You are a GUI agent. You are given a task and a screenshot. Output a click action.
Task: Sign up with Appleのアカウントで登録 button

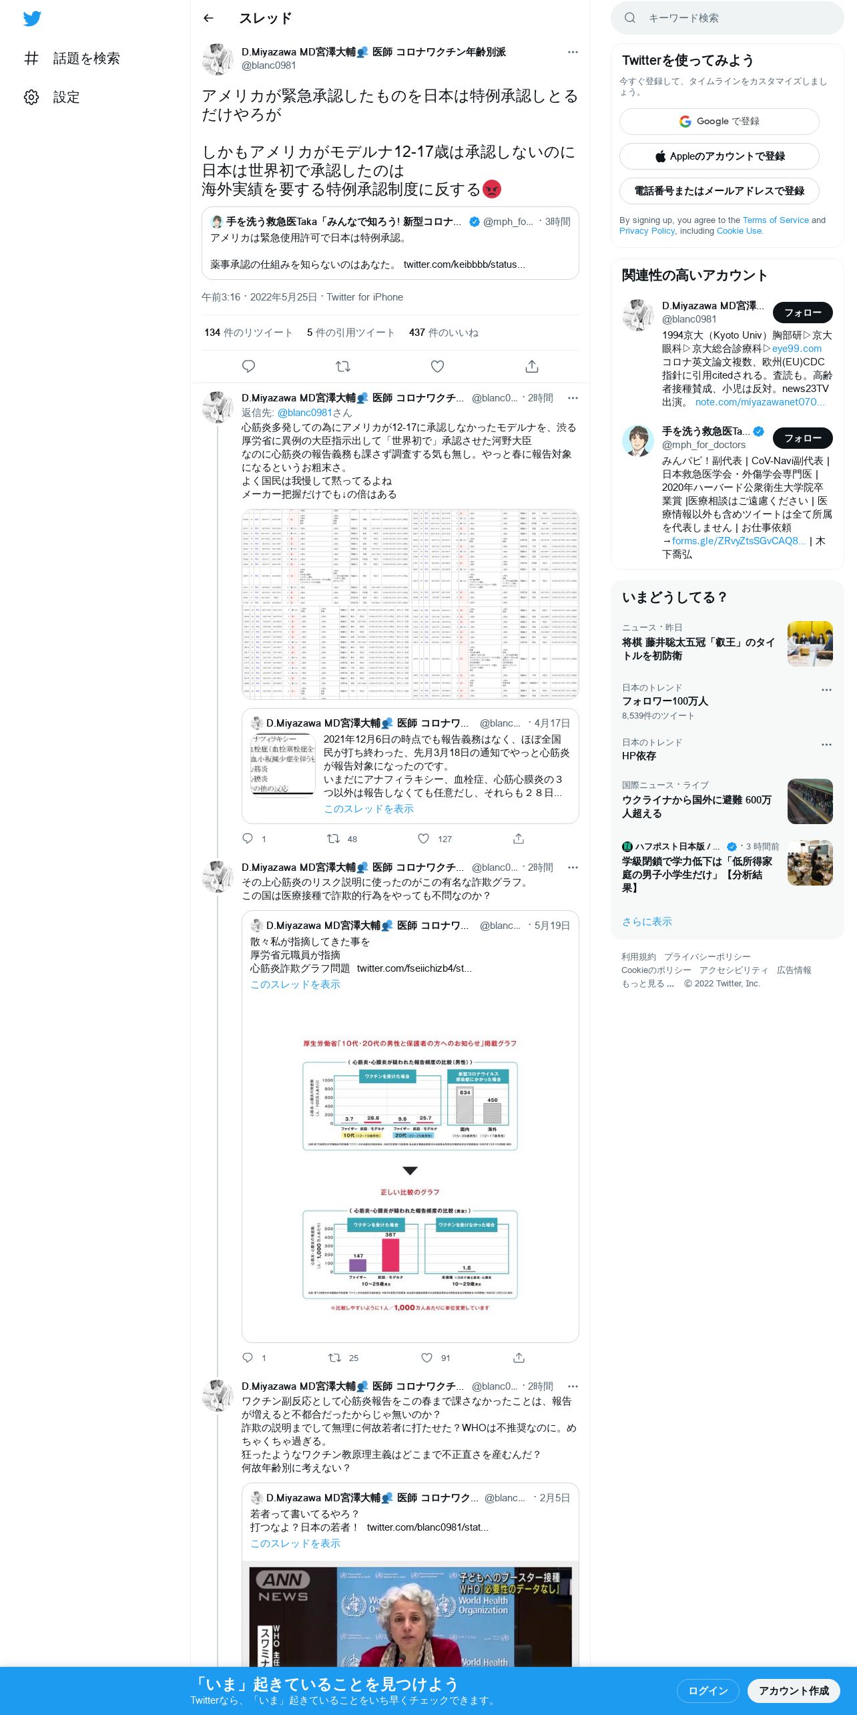click(x=720, y=156)
